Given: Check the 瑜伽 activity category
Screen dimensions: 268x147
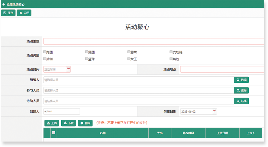Looking at the screenshot, I should click(45, 58).
